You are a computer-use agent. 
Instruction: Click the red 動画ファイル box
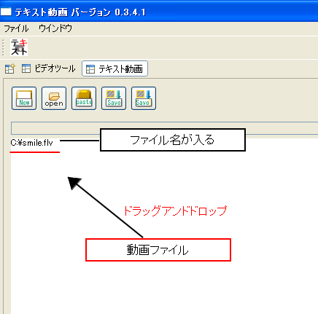click(x=158, y=250)
